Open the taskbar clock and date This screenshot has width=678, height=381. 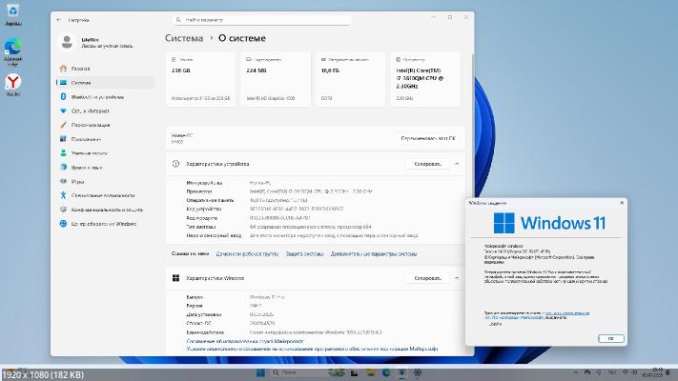click(654, 371)
